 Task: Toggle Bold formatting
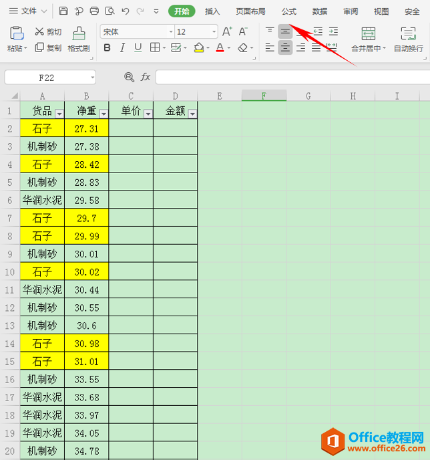click(x=107, y=47)
